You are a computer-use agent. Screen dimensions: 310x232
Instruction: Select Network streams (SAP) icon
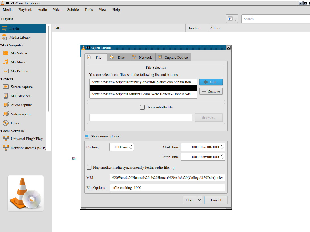[x=6, y=148]
